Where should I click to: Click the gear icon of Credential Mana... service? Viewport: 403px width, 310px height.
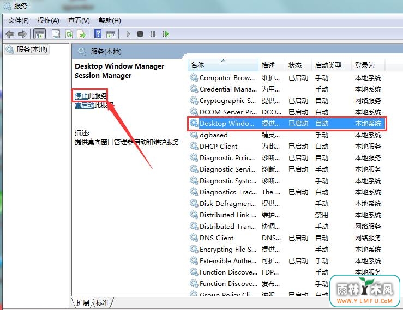pyautogui.click(x=194, y=89)
